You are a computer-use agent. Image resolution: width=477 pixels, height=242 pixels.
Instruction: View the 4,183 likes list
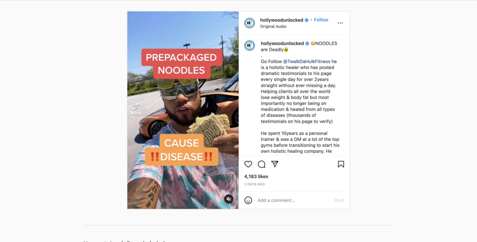(x=256, y=176)
